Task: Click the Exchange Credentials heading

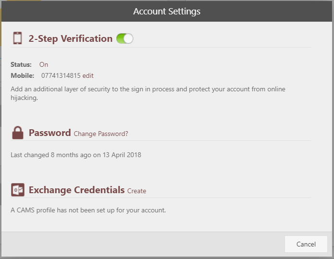Action: pyautogui.click(x=76, y=190)
